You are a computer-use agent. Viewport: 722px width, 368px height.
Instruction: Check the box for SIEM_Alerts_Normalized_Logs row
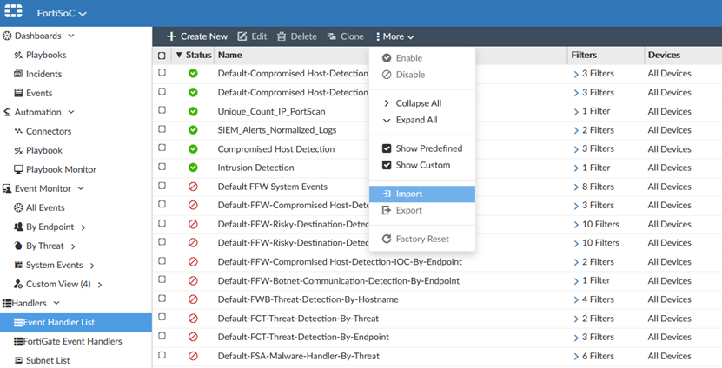point(162,130)
